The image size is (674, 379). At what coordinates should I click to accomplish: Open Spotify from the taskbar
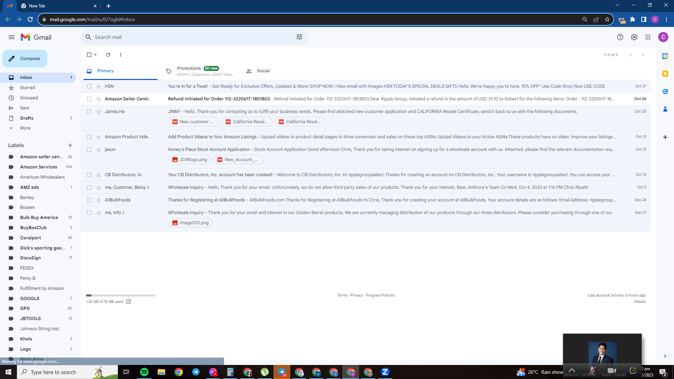coord(144,372)
